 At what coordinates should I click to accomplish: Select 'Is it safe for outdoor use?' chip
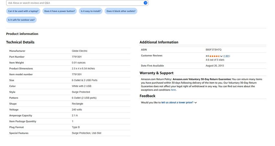tap(21, 20)
